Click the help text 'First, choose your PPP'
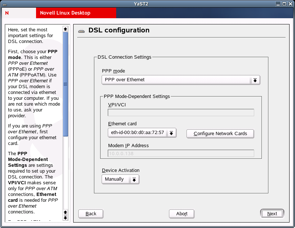The width and height of the screenshot is (295, 228). [33, 52]
